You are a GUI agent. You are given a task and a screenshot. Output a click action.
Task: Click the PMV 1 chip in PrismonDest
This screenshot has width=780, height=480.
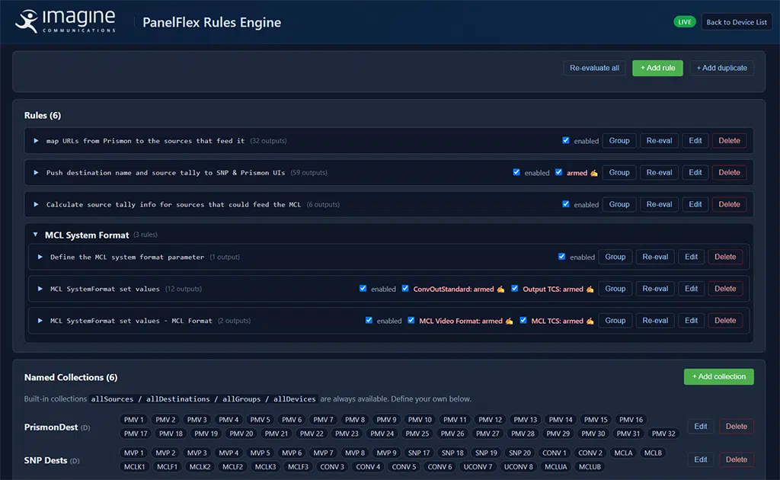134,420
